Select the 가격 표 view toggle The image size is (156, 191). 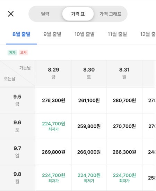78,14
